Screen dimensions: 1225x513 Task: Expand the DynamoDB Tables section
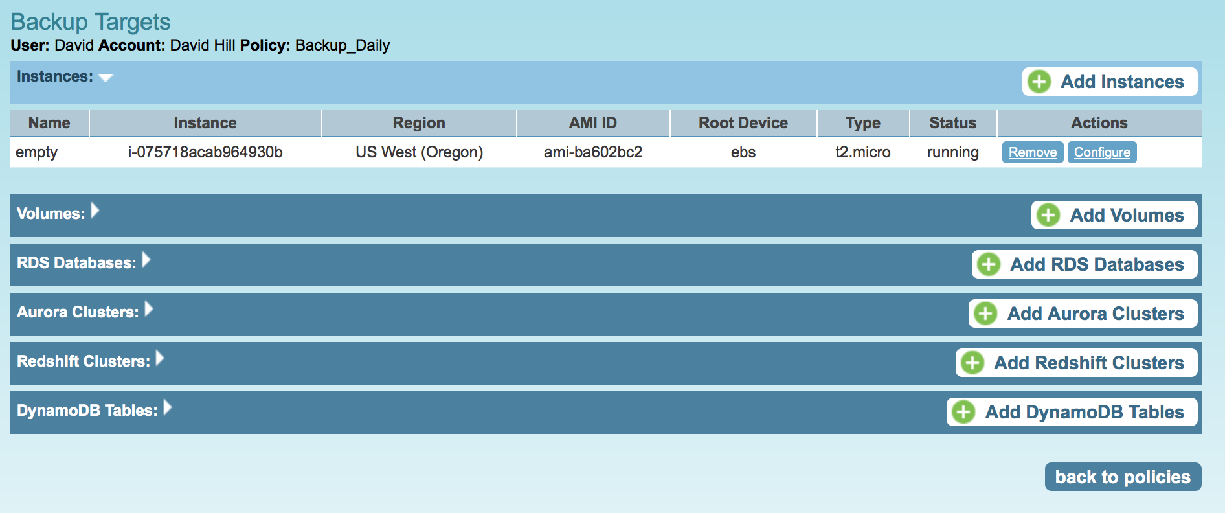[168, 407]
